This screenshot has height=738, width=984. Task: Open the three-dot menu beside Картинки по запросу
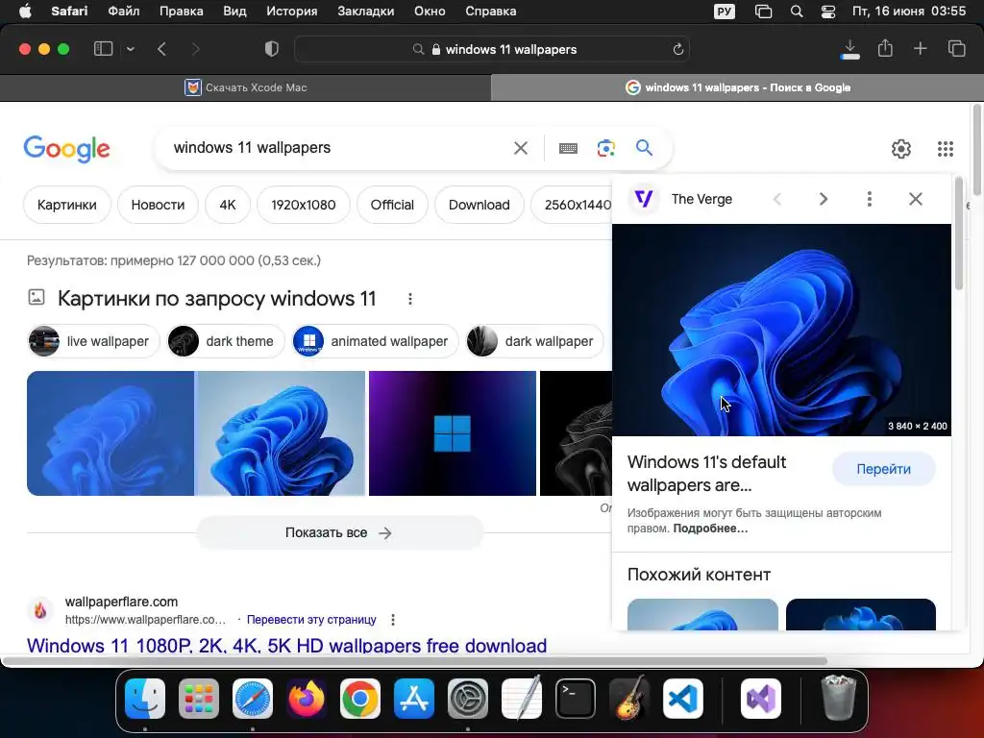coord(409,299)
